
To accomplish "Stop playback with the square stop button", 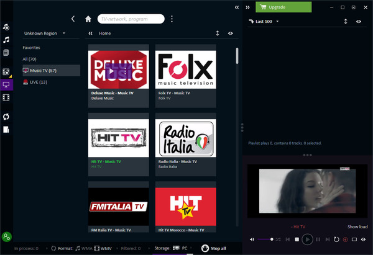I will pos(297,239).
